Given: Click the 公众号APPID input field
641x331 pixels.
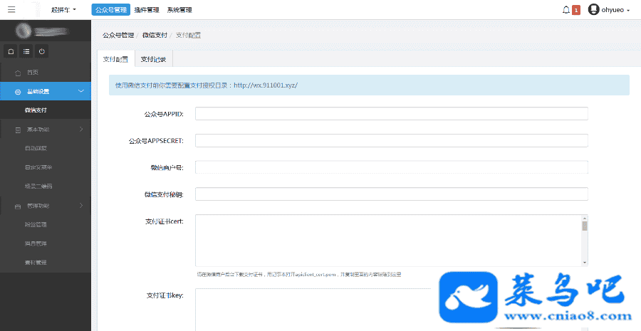Looking at the screenshot, I should tap(391, 114).
